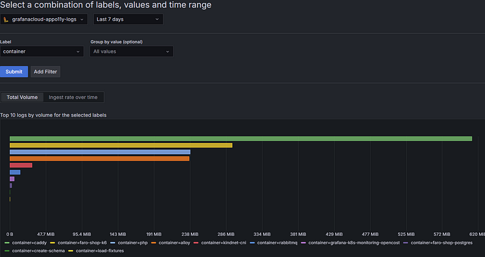Click the Add Filter button
485x257 pixels.
(x=45, y=72)
